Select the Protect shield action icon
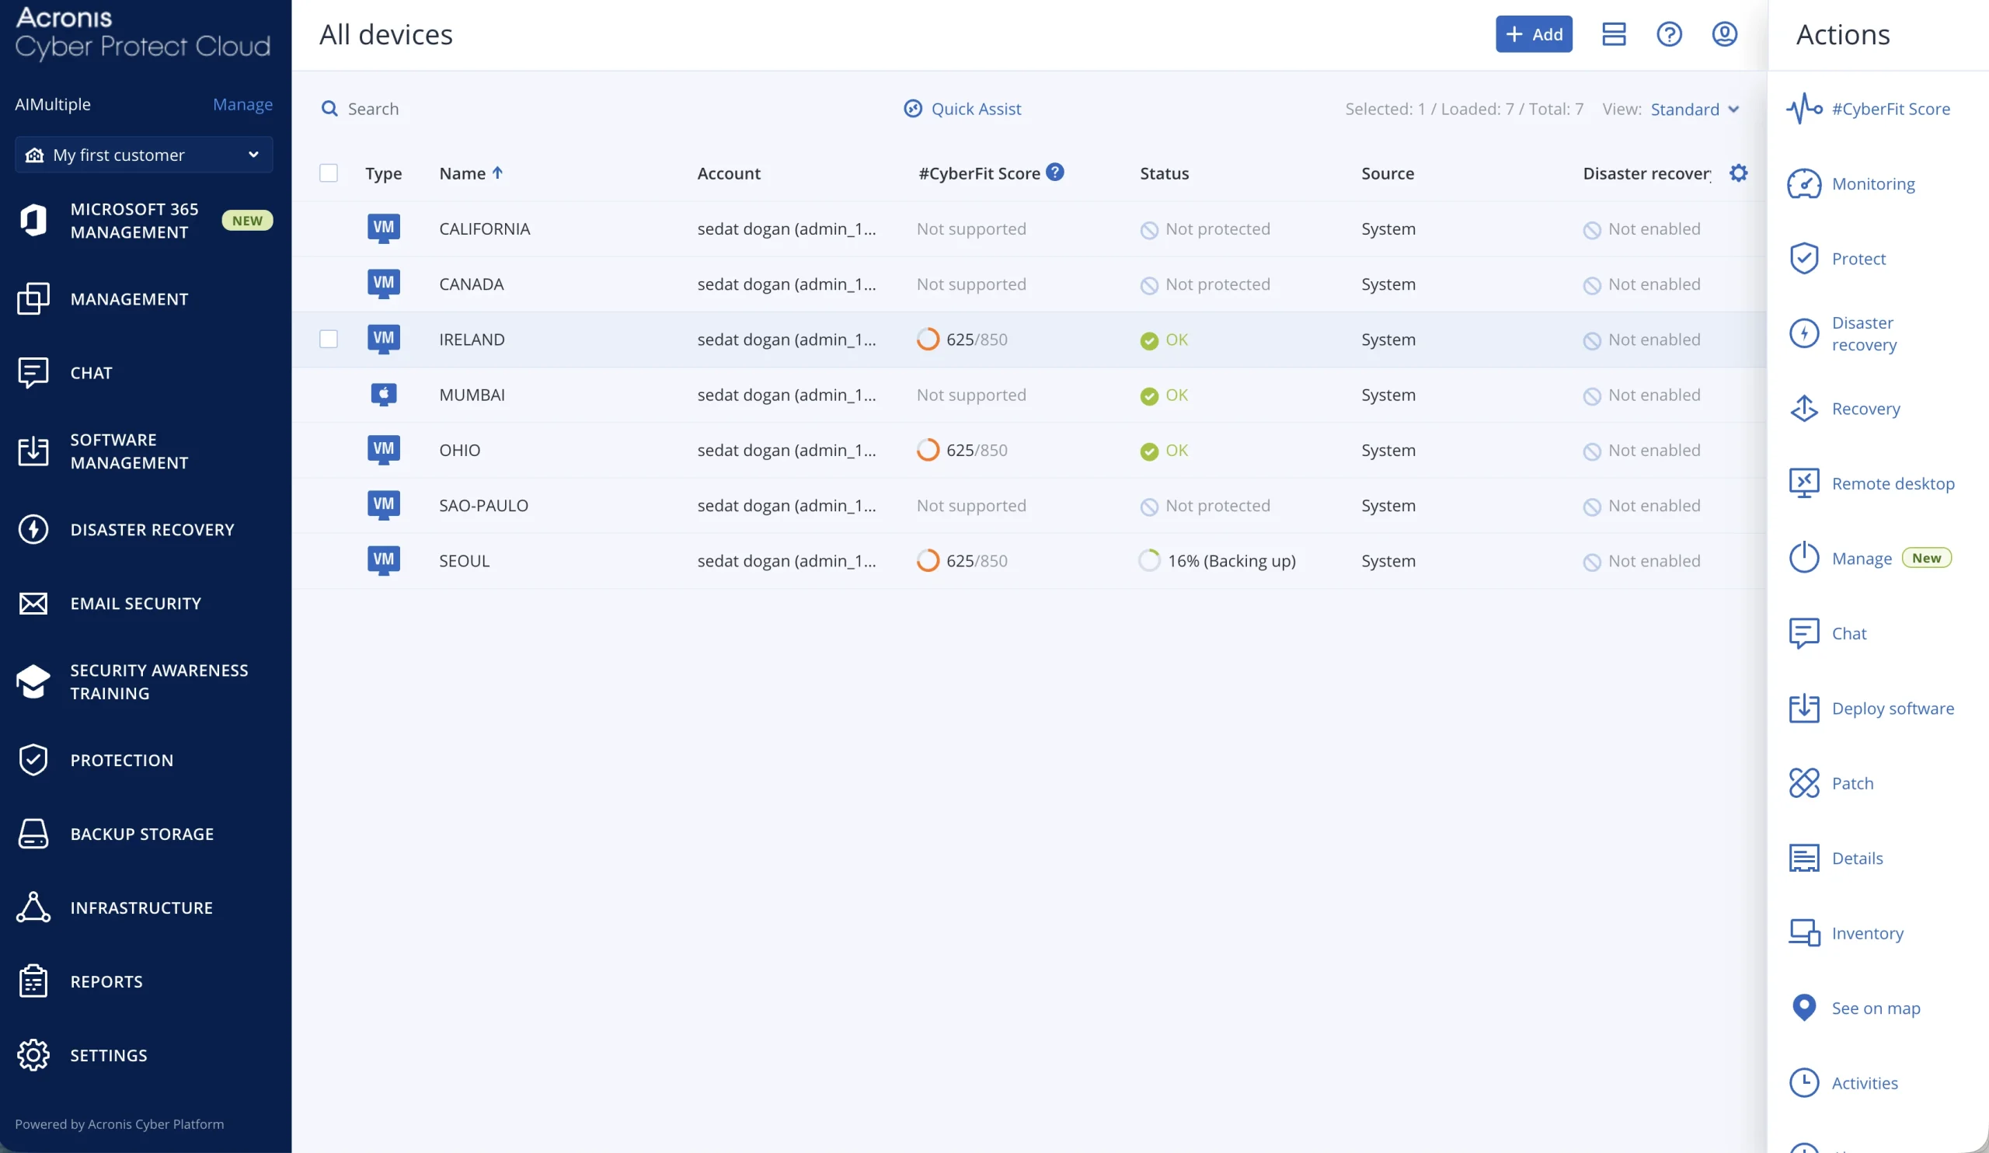The height and width of the screenshot is (1153, 1989). pyautogui.click(x=1803, y=259)
